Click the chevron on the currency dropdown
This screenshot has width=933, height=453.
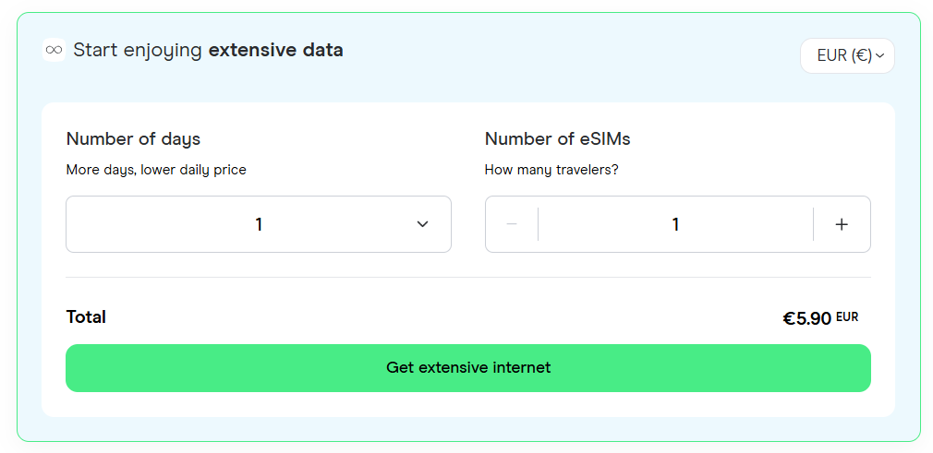(880, 56)
